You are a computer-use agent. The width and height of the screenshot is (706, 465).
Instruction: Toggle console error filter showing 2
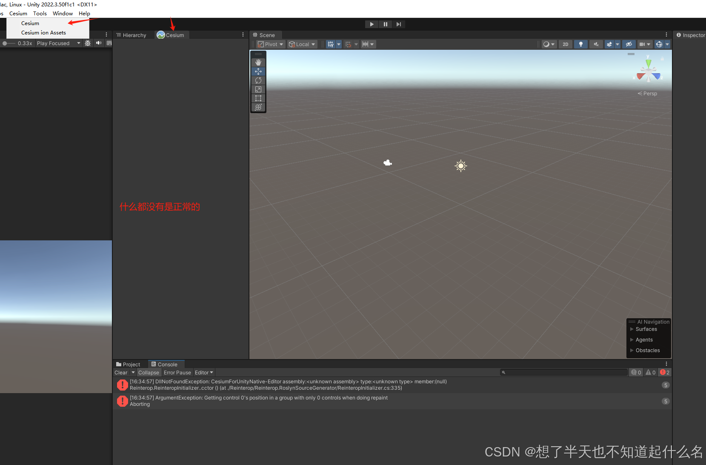[665, 372]
